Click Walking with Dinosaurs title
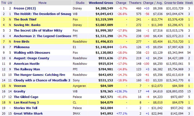Screen dimensions: 194x116 [x=32, y=53]
